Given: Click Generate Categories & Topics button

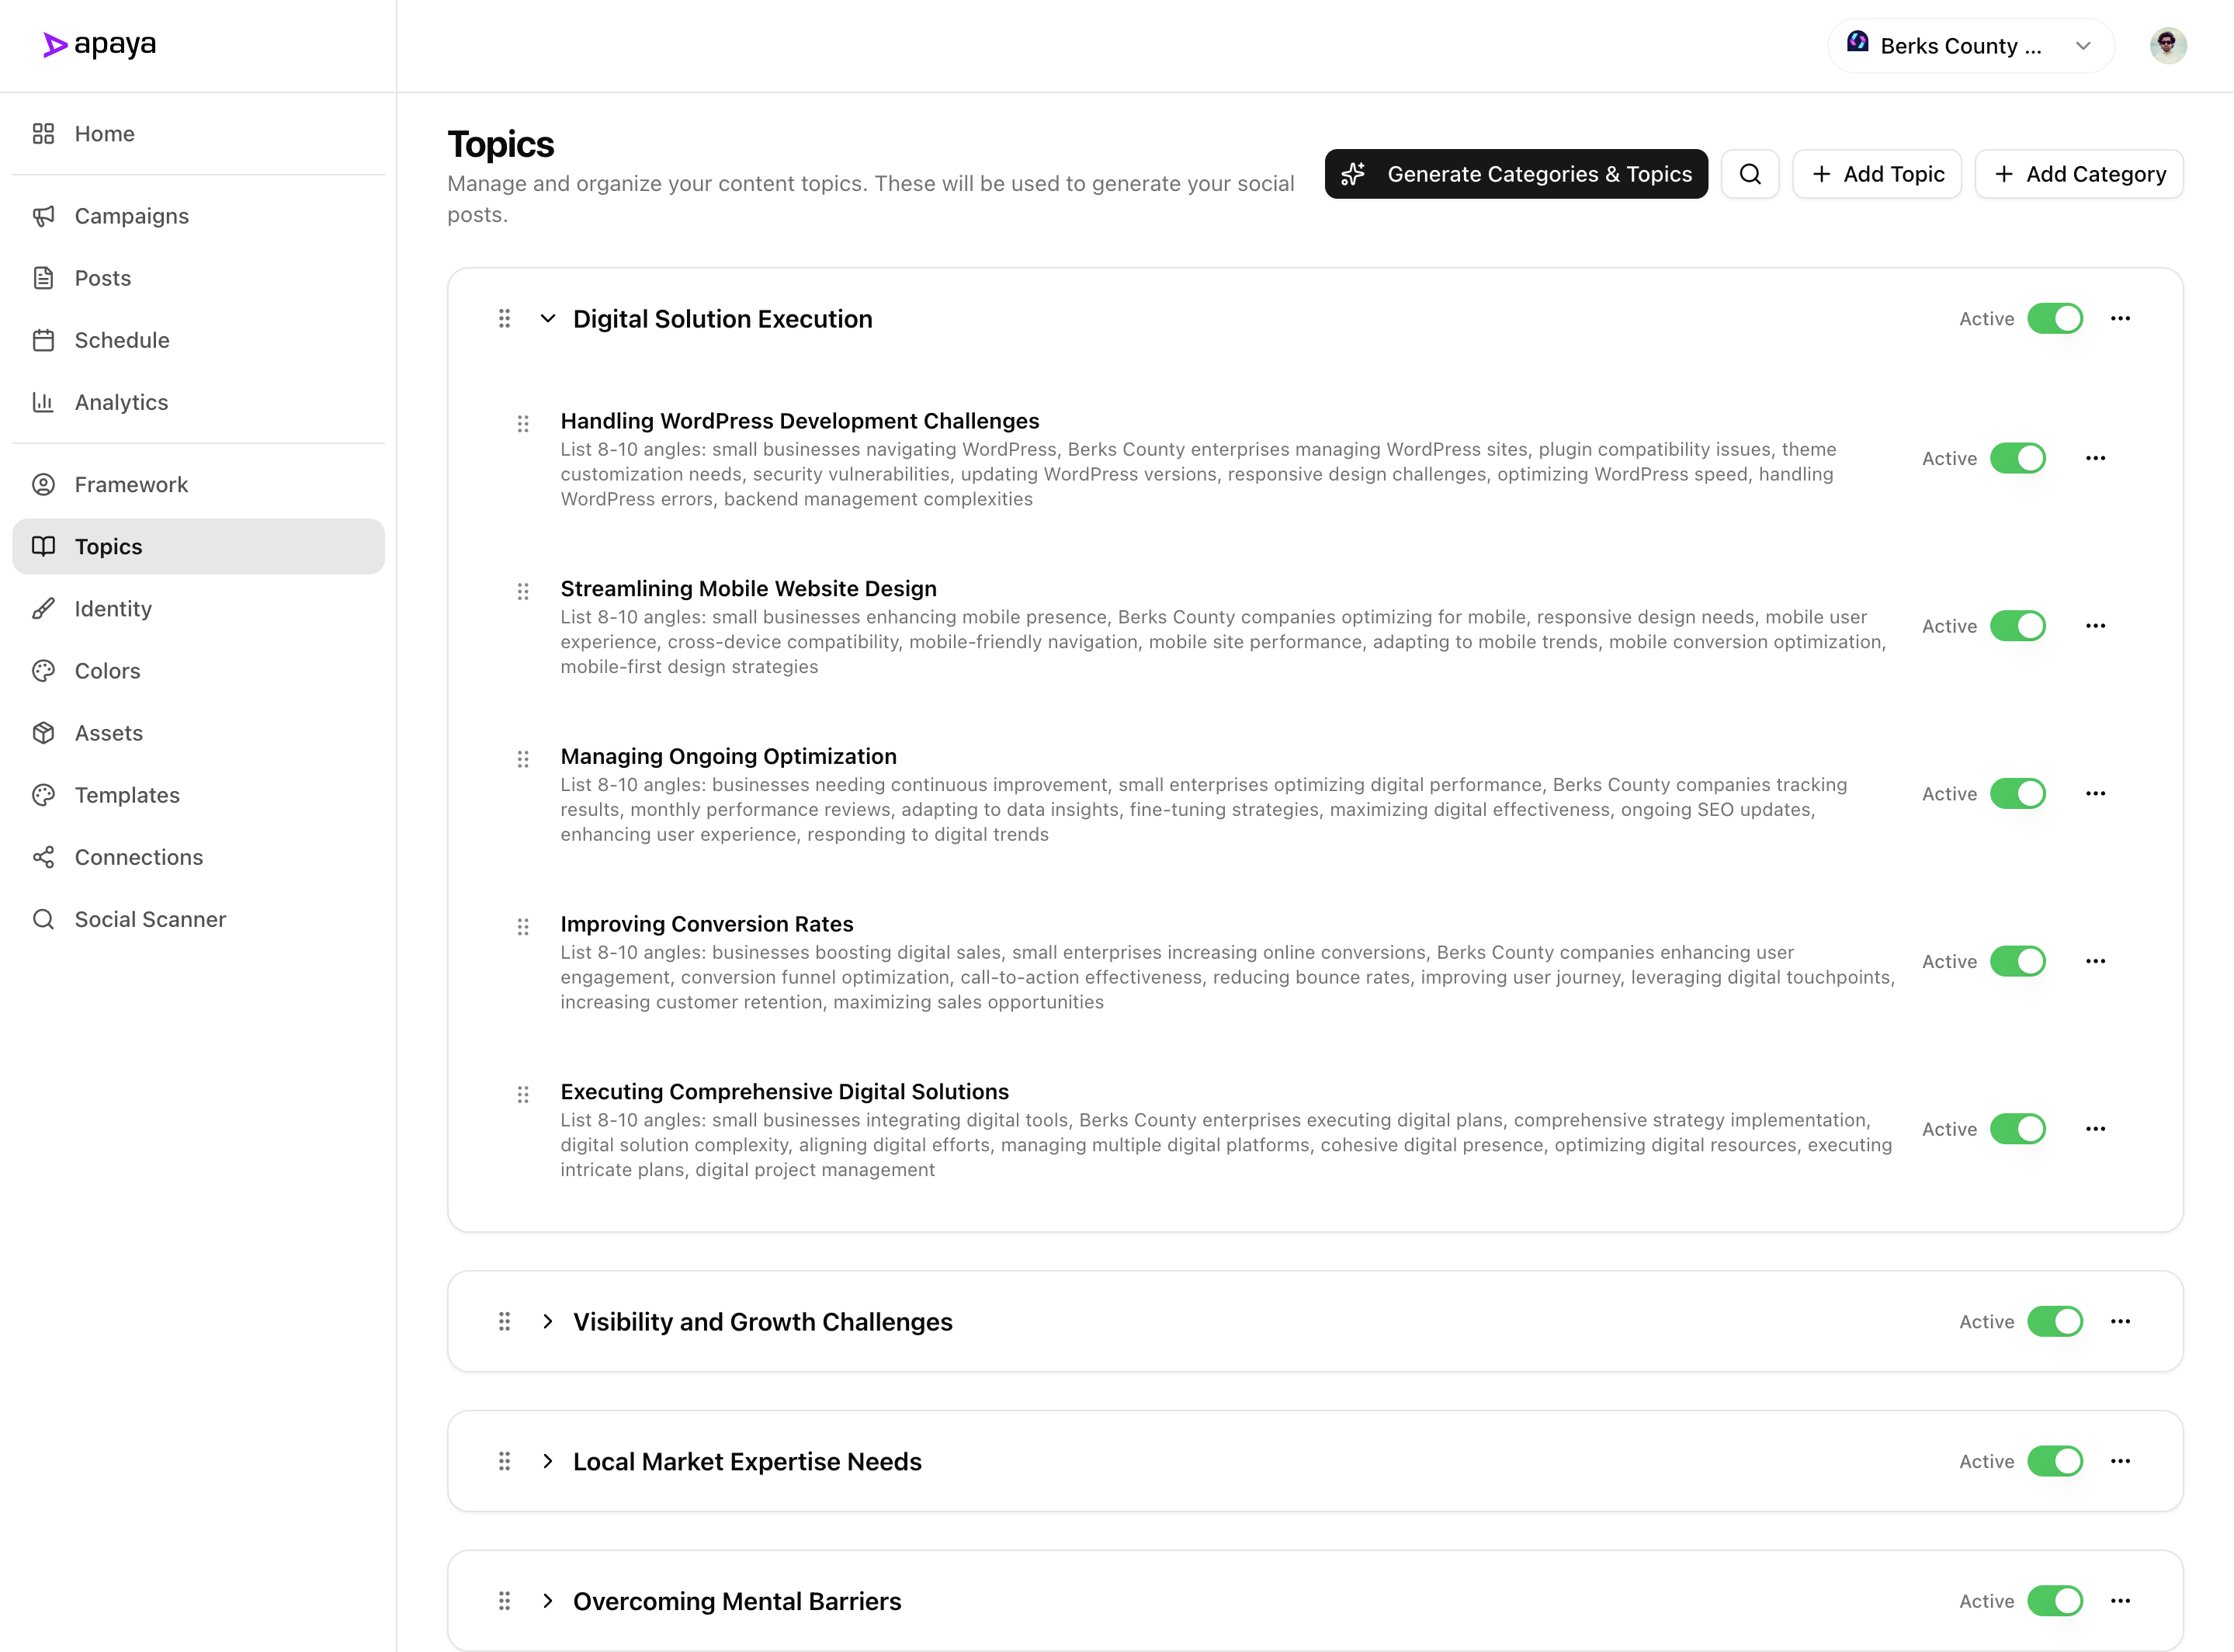Looking at the screenshot, I should click(1516, 174).
